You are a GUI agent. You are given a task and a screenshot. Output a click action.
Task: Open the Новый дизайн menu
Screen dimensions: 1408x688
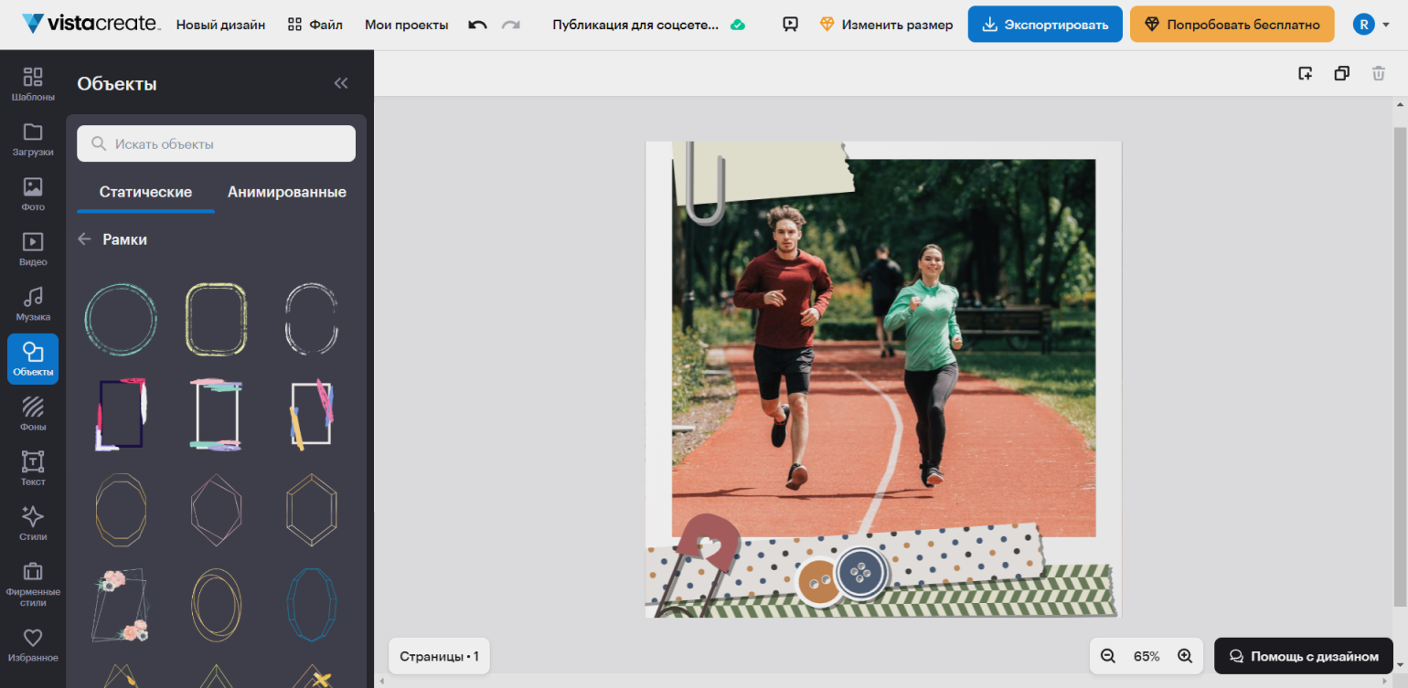pyautogui.click(x=220, y=25)
